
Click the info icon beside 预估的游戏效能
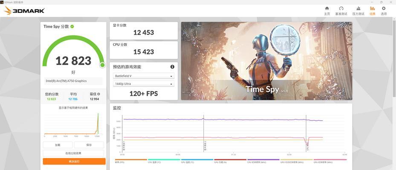[172, 67]
